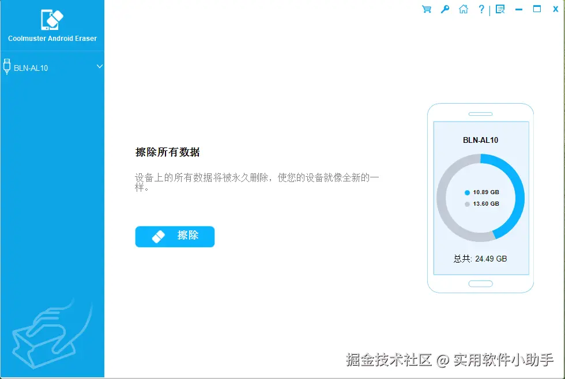Click the Coolmuster Android Eraser logo
The width and height of the screenshot is (565, 379).
click(51, 20)
